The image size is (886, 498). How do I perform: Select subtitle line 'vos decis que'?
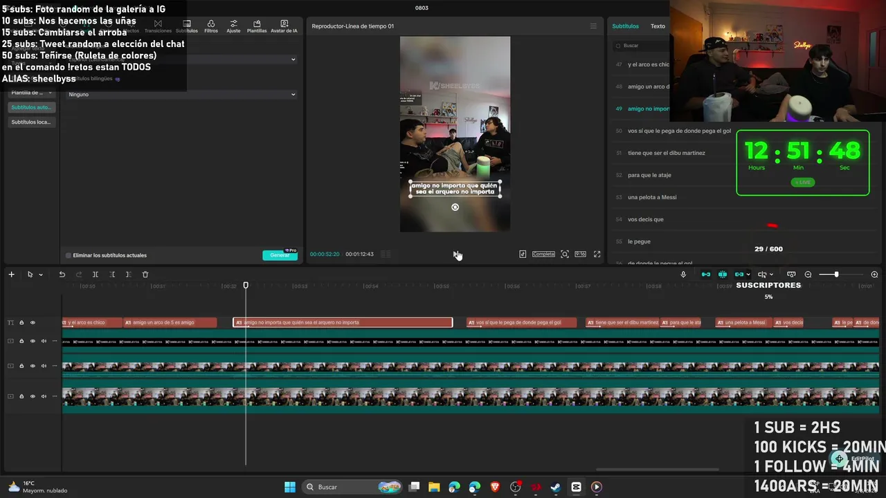(x=645, y=219)
